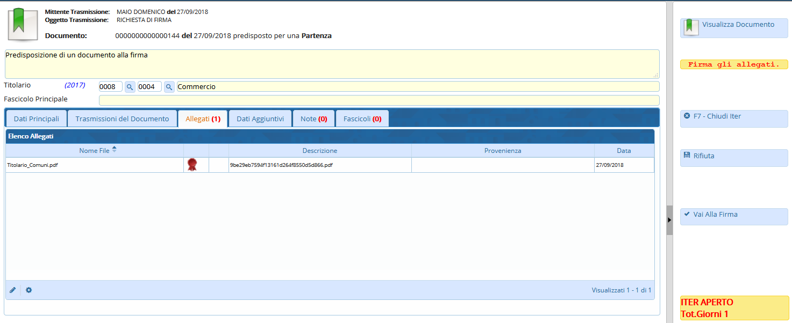Viewport: 792px width, 323px height.
Task: Click the Fascicolo Principale input field
Action: click(379, 100)
